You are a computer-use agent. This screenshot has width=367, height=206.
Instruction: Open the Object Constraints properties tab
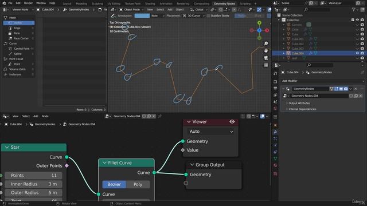pyautogui.click(x=275, y=152)
